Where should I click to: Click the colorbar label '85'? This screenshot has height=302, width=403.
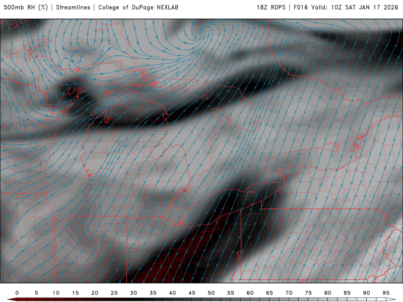347,293
